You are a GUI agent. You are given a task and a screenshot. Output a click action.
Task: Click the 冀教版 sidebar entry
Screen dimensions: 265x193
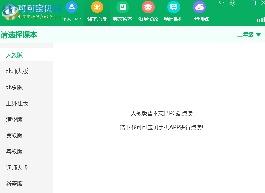click(x=14, y=135)
